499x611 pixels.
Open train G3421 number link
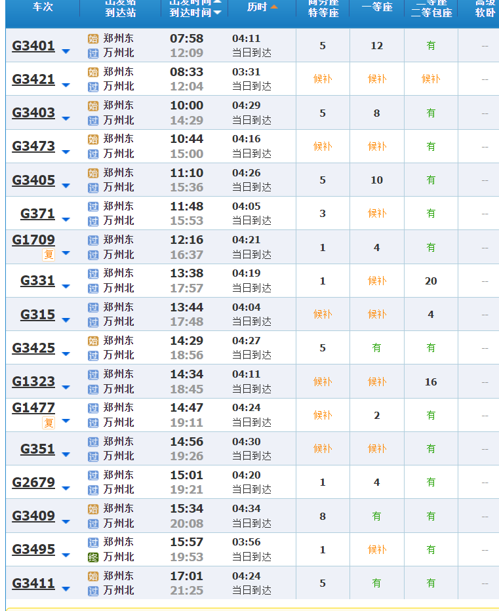click(33, 79)
